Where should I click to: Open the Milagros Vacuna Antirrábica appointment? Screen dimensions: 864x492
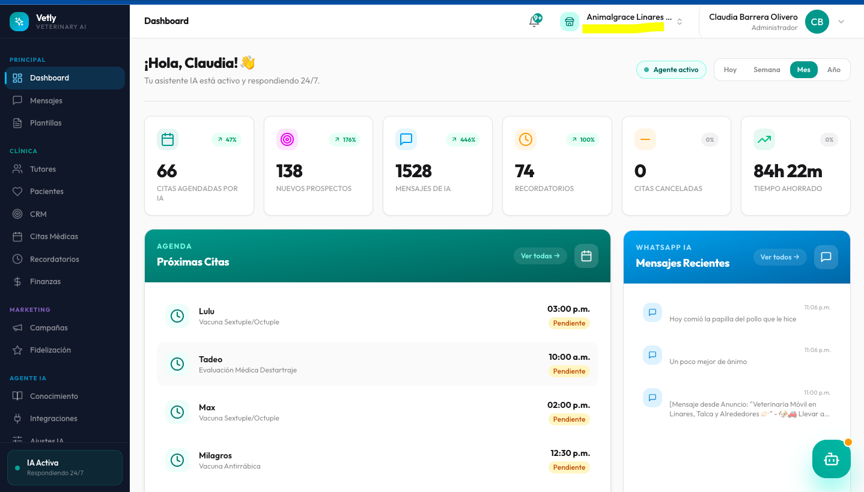coord(377,460)
